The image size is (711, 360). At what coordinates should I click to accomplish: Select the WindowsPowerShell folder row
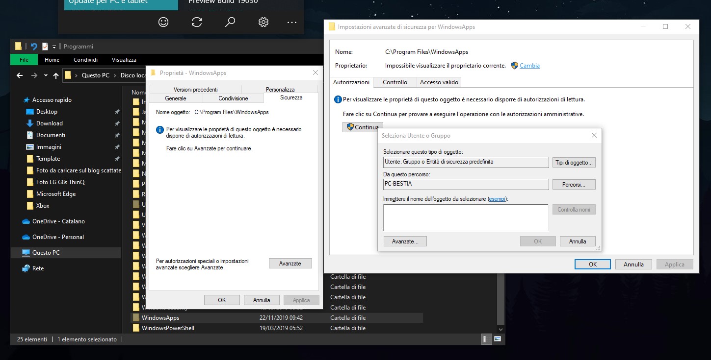277,328
